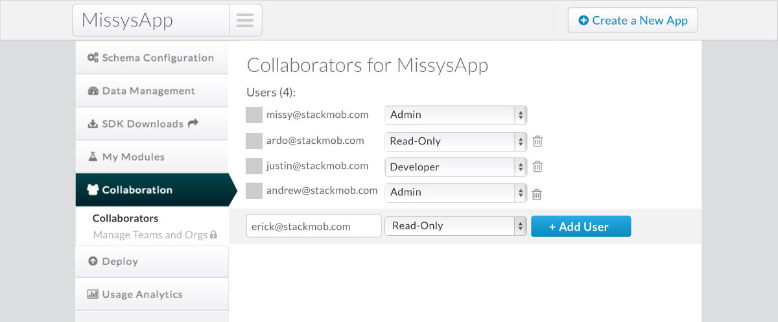Open the Schema Configuration section
The image size is (778, 322).
[x=152, y=58]
